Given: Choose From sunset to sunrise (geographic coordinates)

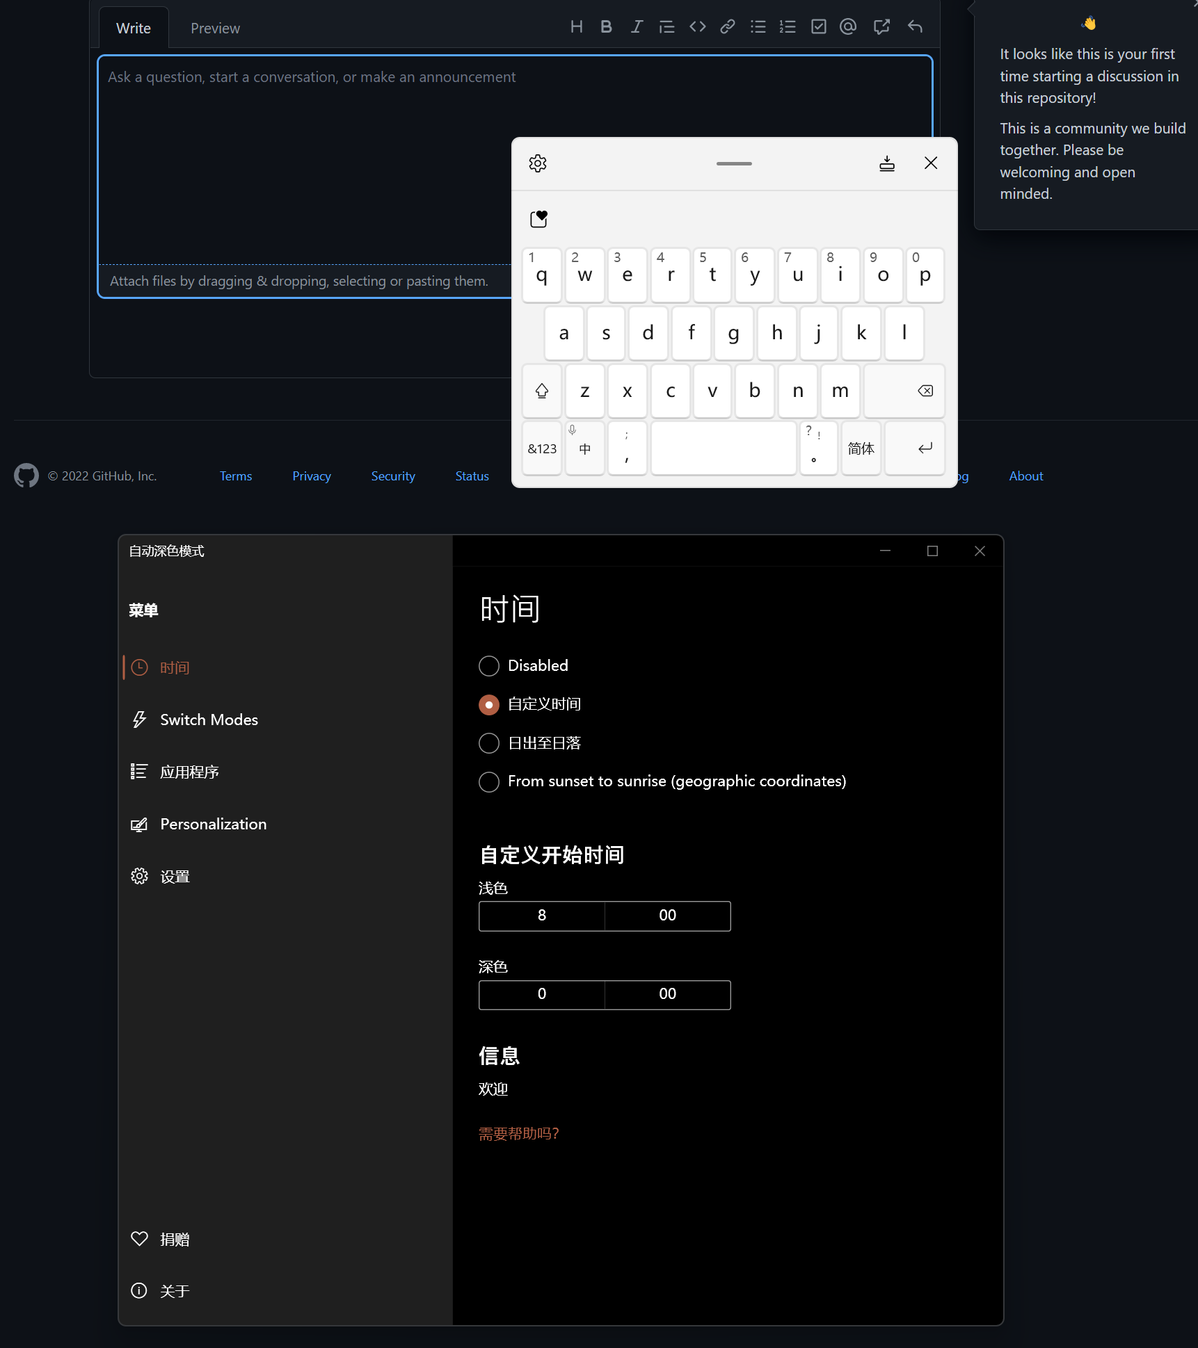Looking at the screenshot, I should [x=488, y=781].
